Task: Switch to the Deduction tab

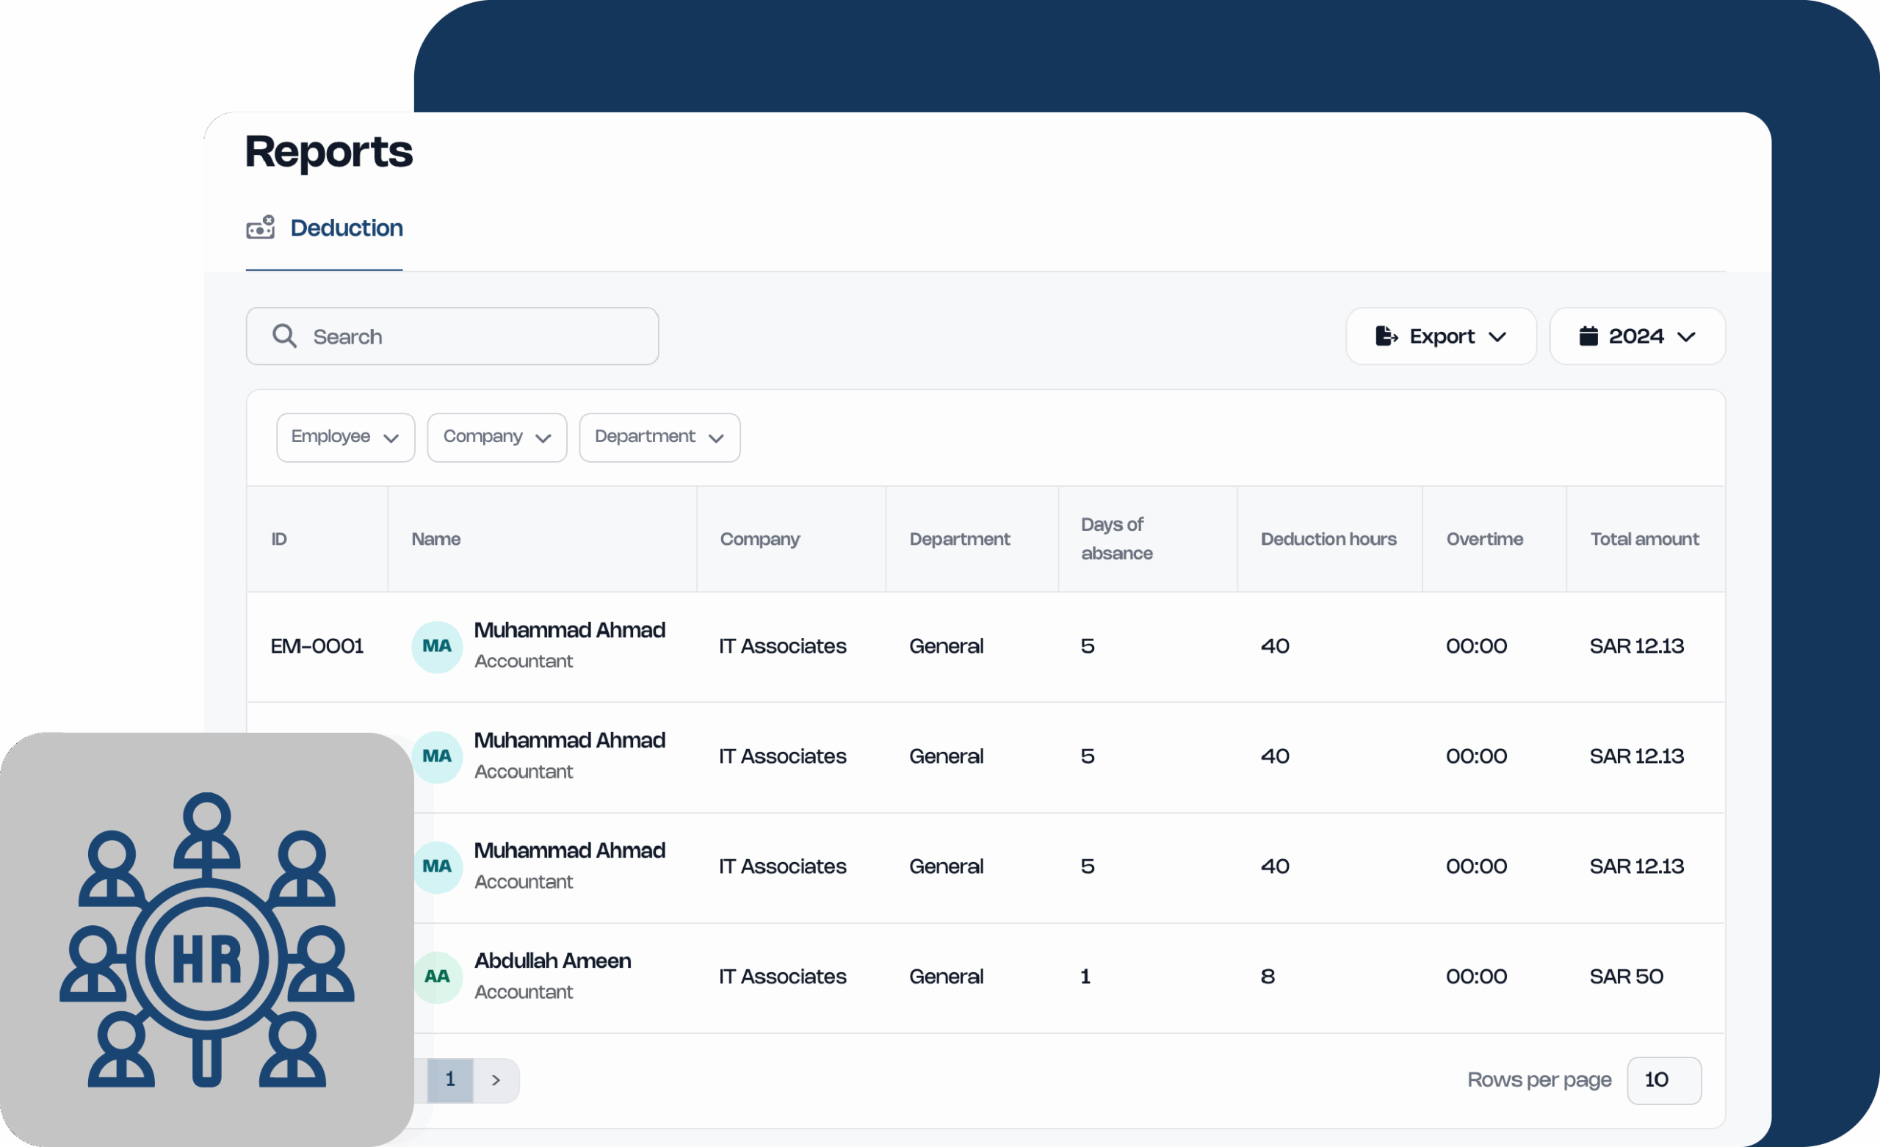Action: coord(347,228)
